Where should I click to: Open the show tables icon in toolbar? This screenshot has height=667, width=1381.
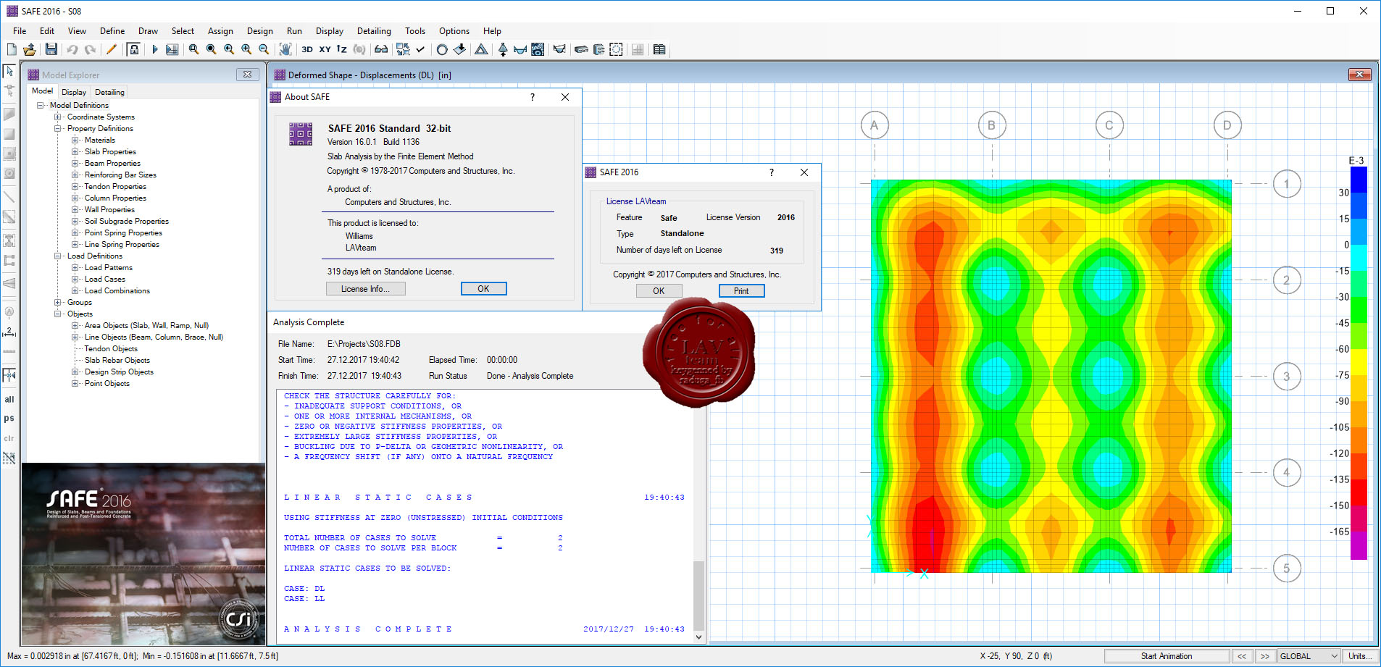pos(659,49)
